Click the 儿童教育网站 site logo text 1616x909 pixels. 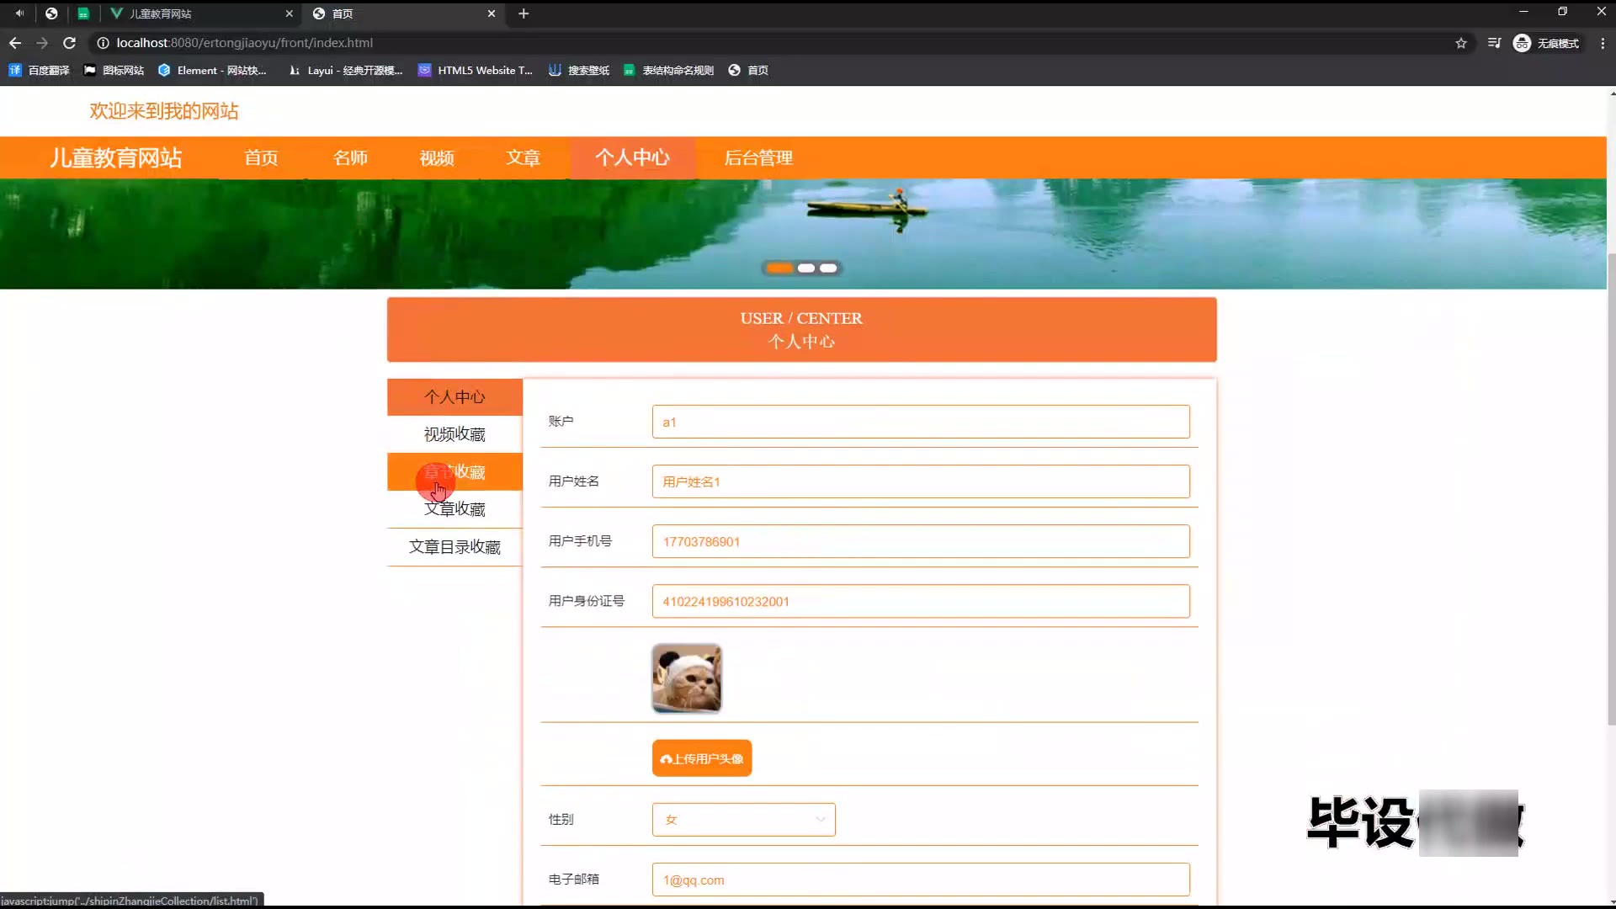coord(115,158)
